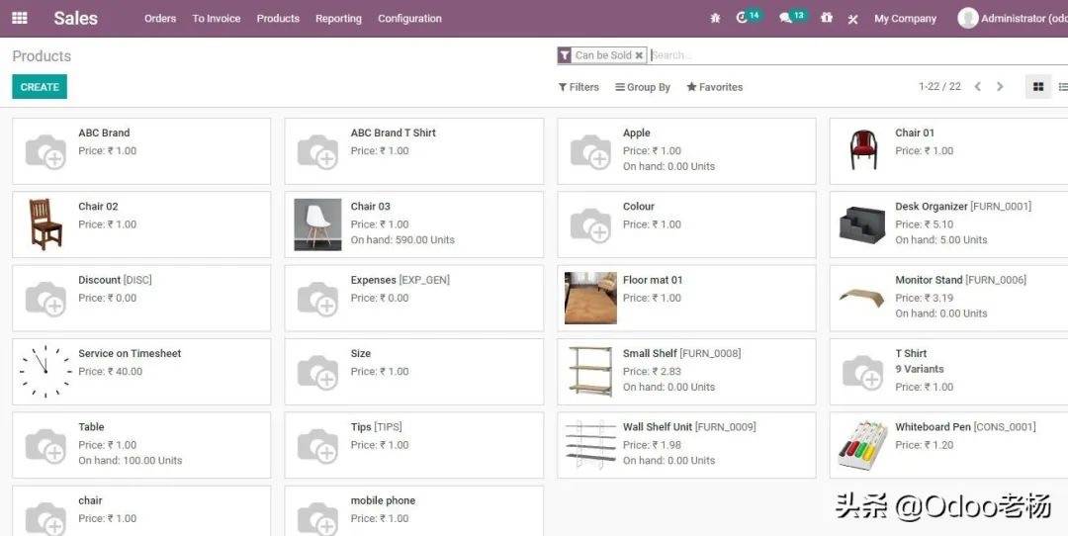1068x536 pixels.
Task: Open the conversations chat icon
Action: (x=786, y=19)
